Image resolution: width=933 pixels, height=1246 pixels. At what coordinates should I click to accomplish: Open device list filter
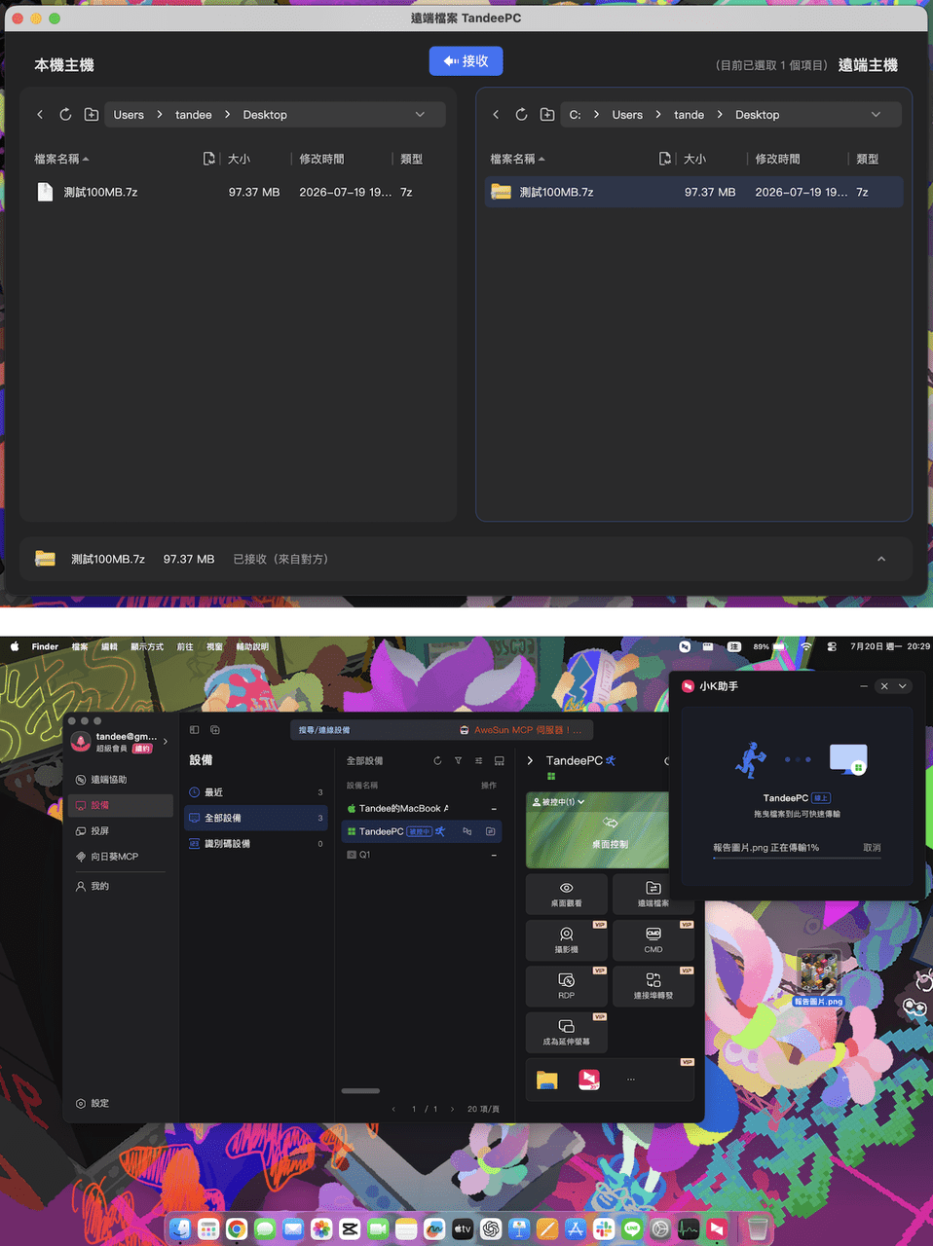point(458,760)
